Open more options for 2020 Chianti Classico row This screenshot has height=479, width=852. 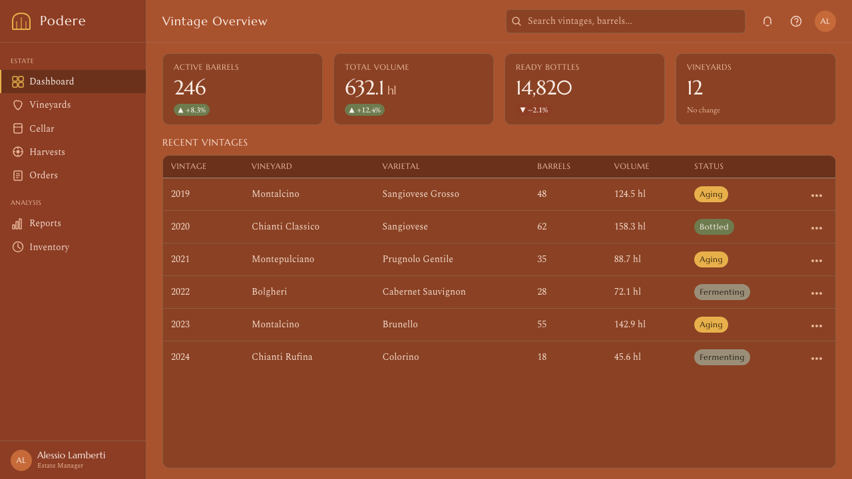coord(817,228)
